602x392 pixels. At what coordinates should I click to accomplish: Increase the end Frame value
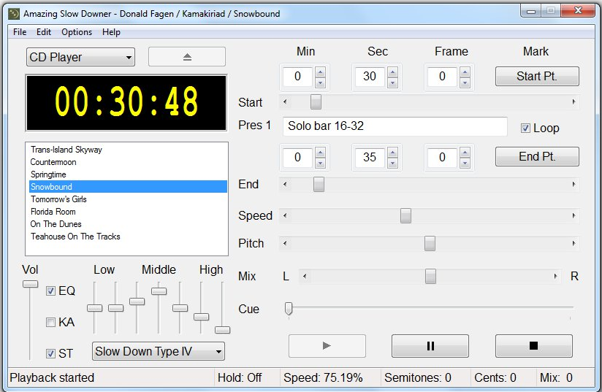click(x=465, y=153)
